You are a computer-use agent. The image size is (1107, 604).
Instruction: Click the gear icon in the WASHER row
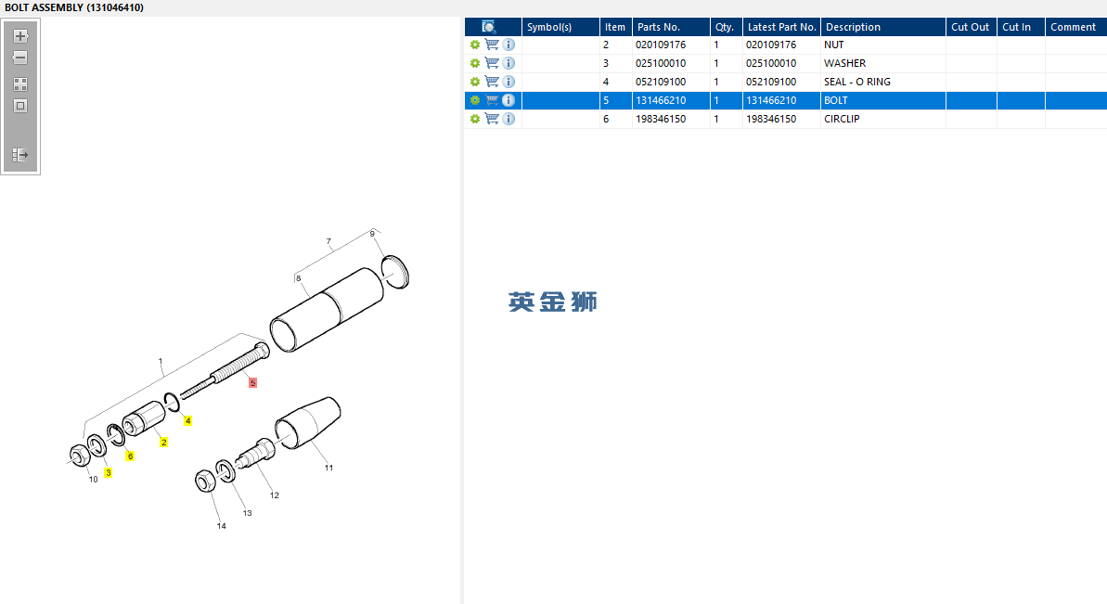click(475, 63)
